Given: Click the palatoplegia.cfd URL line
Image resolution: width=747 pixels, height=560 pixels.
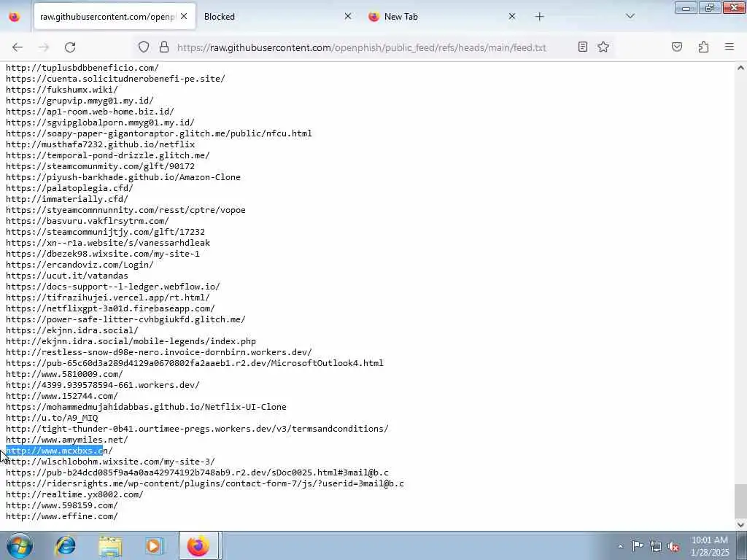Looking at the screenshot, I should (x=69, y=188).
